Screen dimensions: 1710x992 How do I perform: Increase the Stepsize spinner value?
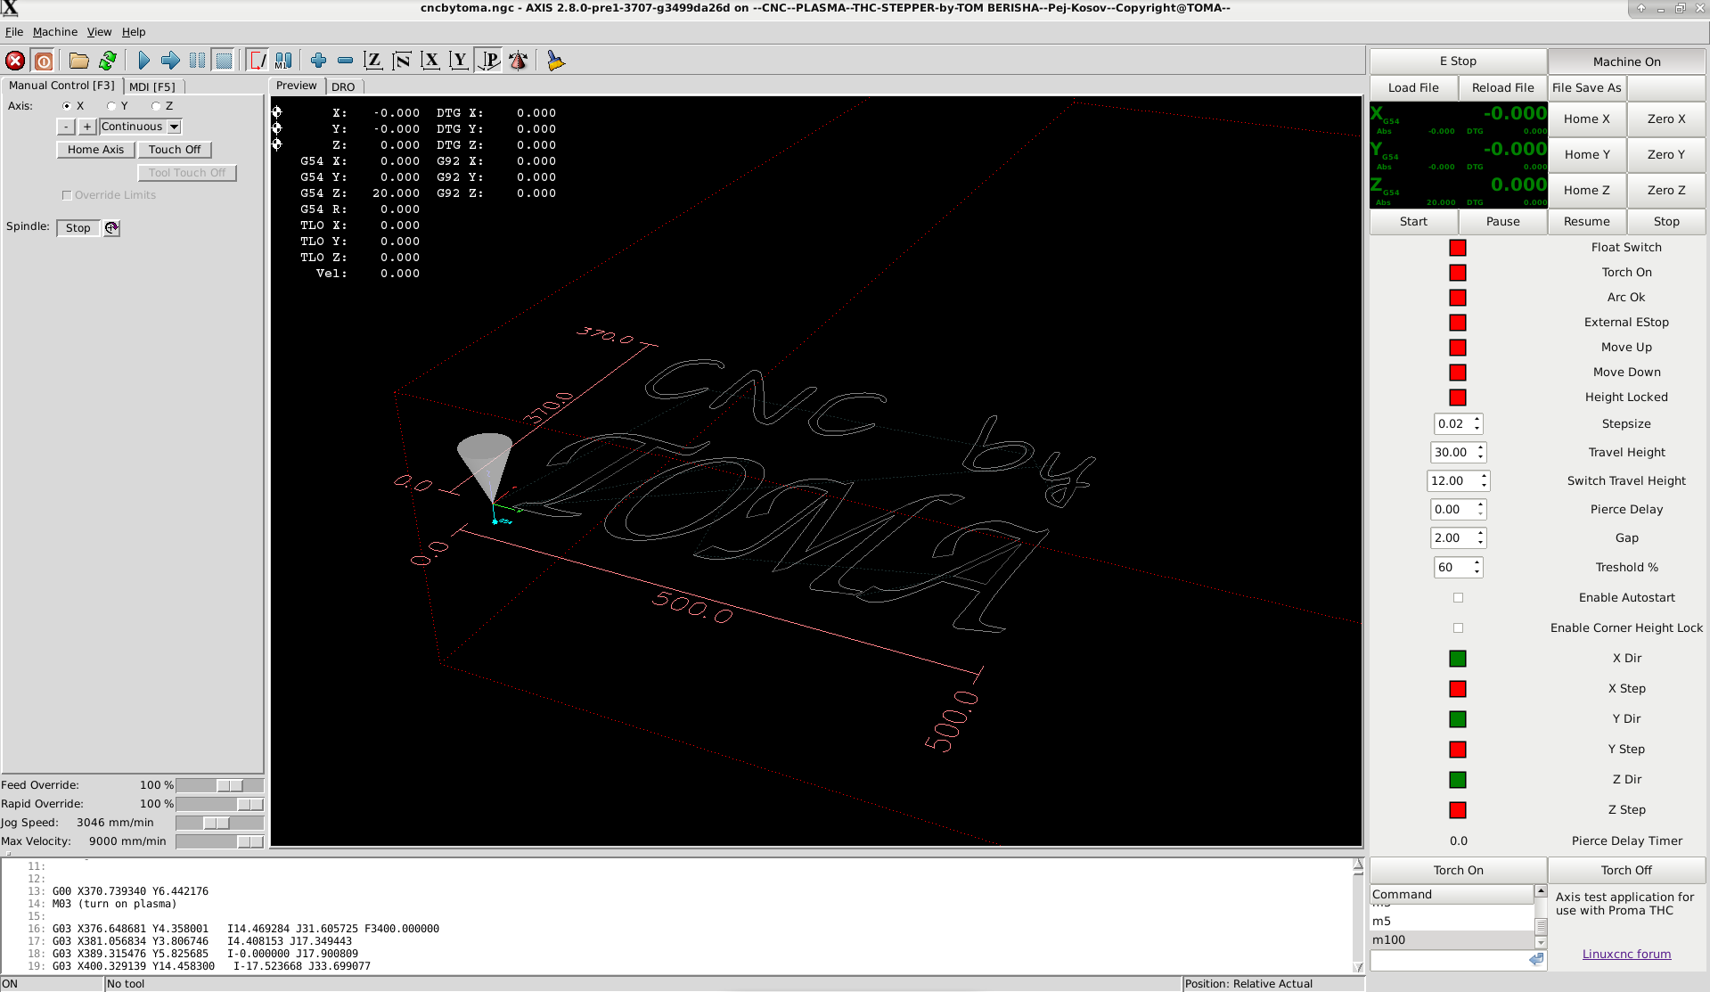(1477, 420)
